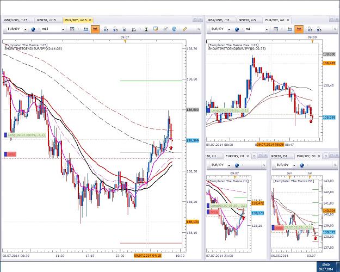Click the hourglass icon in m15 toolbar
The height and width of the screenshot is (272, 340).
pyautogui.click(x=146, y=29)
